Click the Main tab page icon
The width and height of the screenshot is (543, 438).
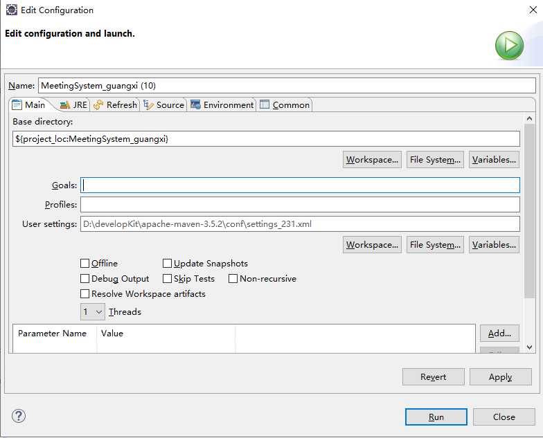pos(17,104)
